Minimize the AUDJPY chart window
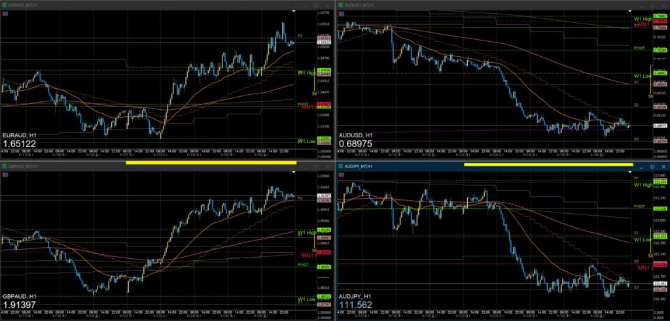This screenshot has width=670, height=321. click(641, 167)
